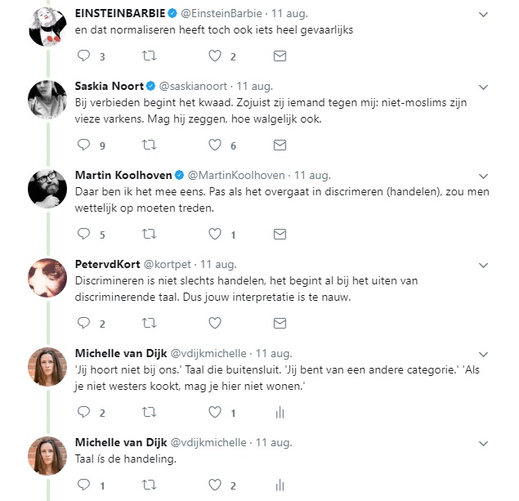519x501 pixels.
Task: Like the 'Jij hoort niet bij ons' tweet
Action: tap(215, 412)
